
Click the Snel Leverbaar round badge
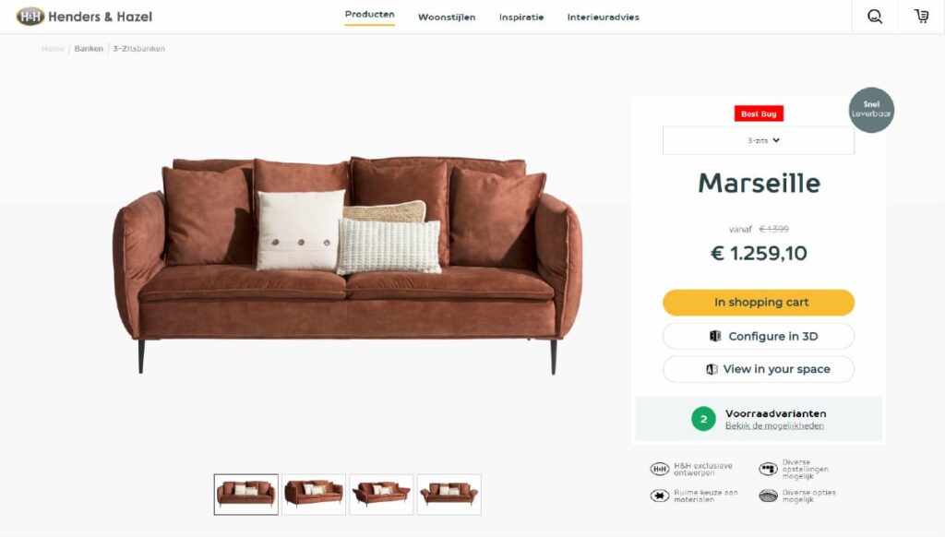[871, 111]
